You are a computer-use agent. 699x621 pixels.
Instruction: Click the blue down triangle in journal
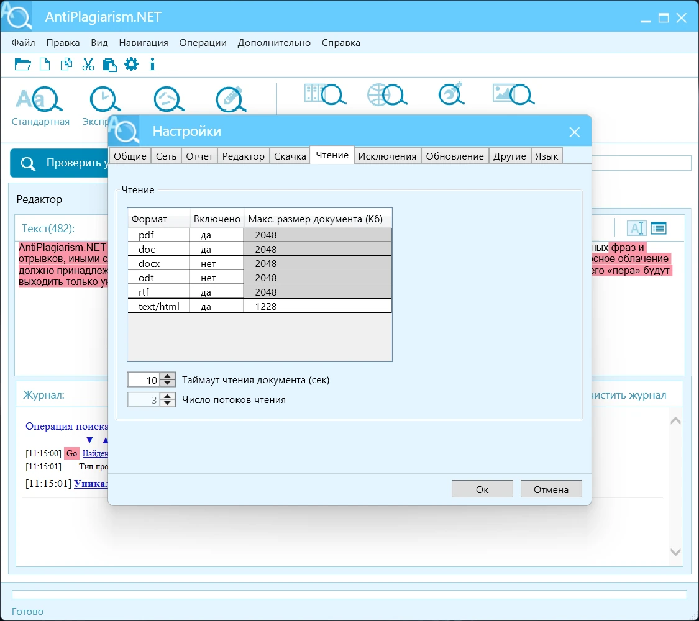89,440
